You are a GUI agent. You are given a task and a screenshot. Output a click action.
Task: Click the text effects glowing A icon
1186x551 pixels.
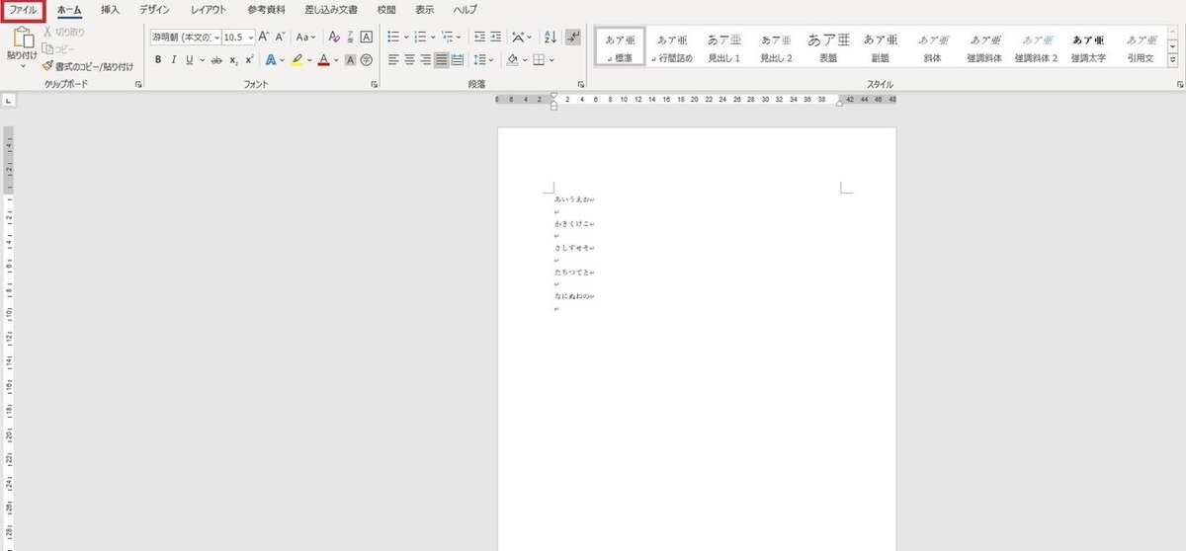(270, 59)
